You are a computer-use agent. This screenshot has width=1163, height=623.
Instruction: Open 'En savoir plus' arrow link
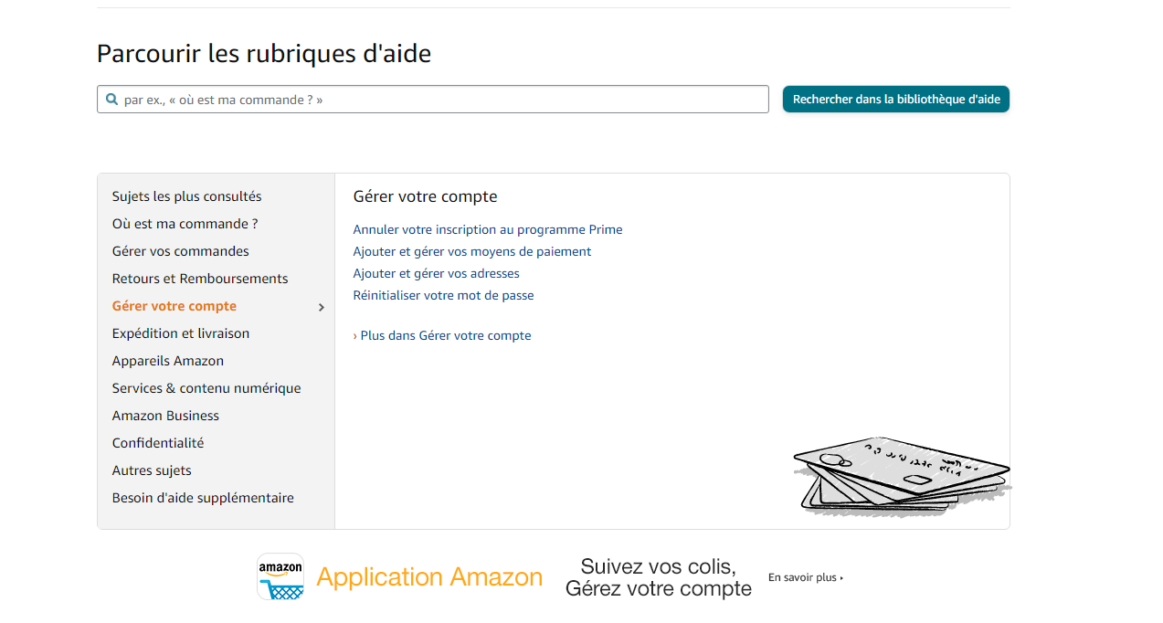pyautogui.click(x=805, y=577)
